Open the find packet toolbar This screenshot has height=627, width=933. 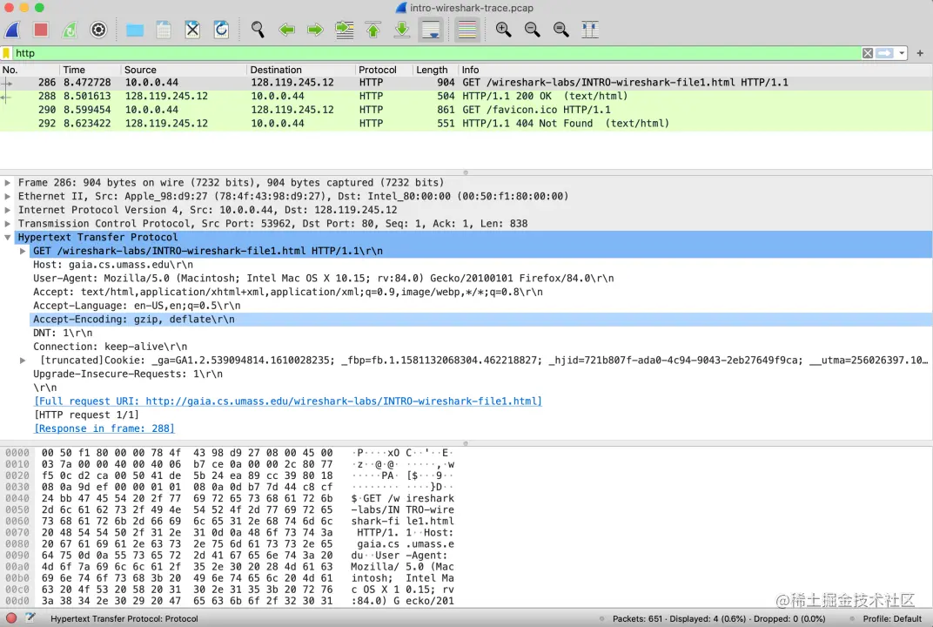(x=258, y=29)
